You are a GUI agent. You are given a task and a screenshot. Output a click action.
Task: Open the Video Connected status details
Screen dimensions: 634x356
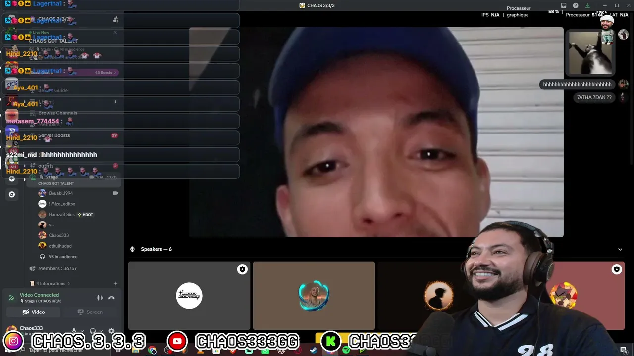39,295
